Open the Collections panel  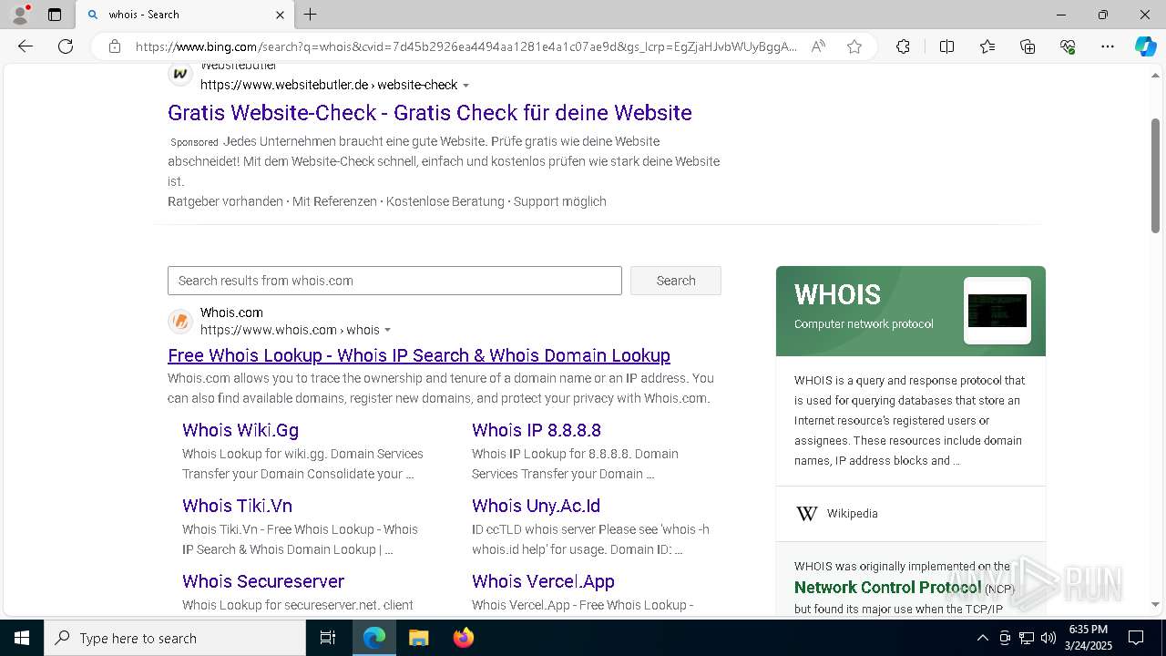1028,46
